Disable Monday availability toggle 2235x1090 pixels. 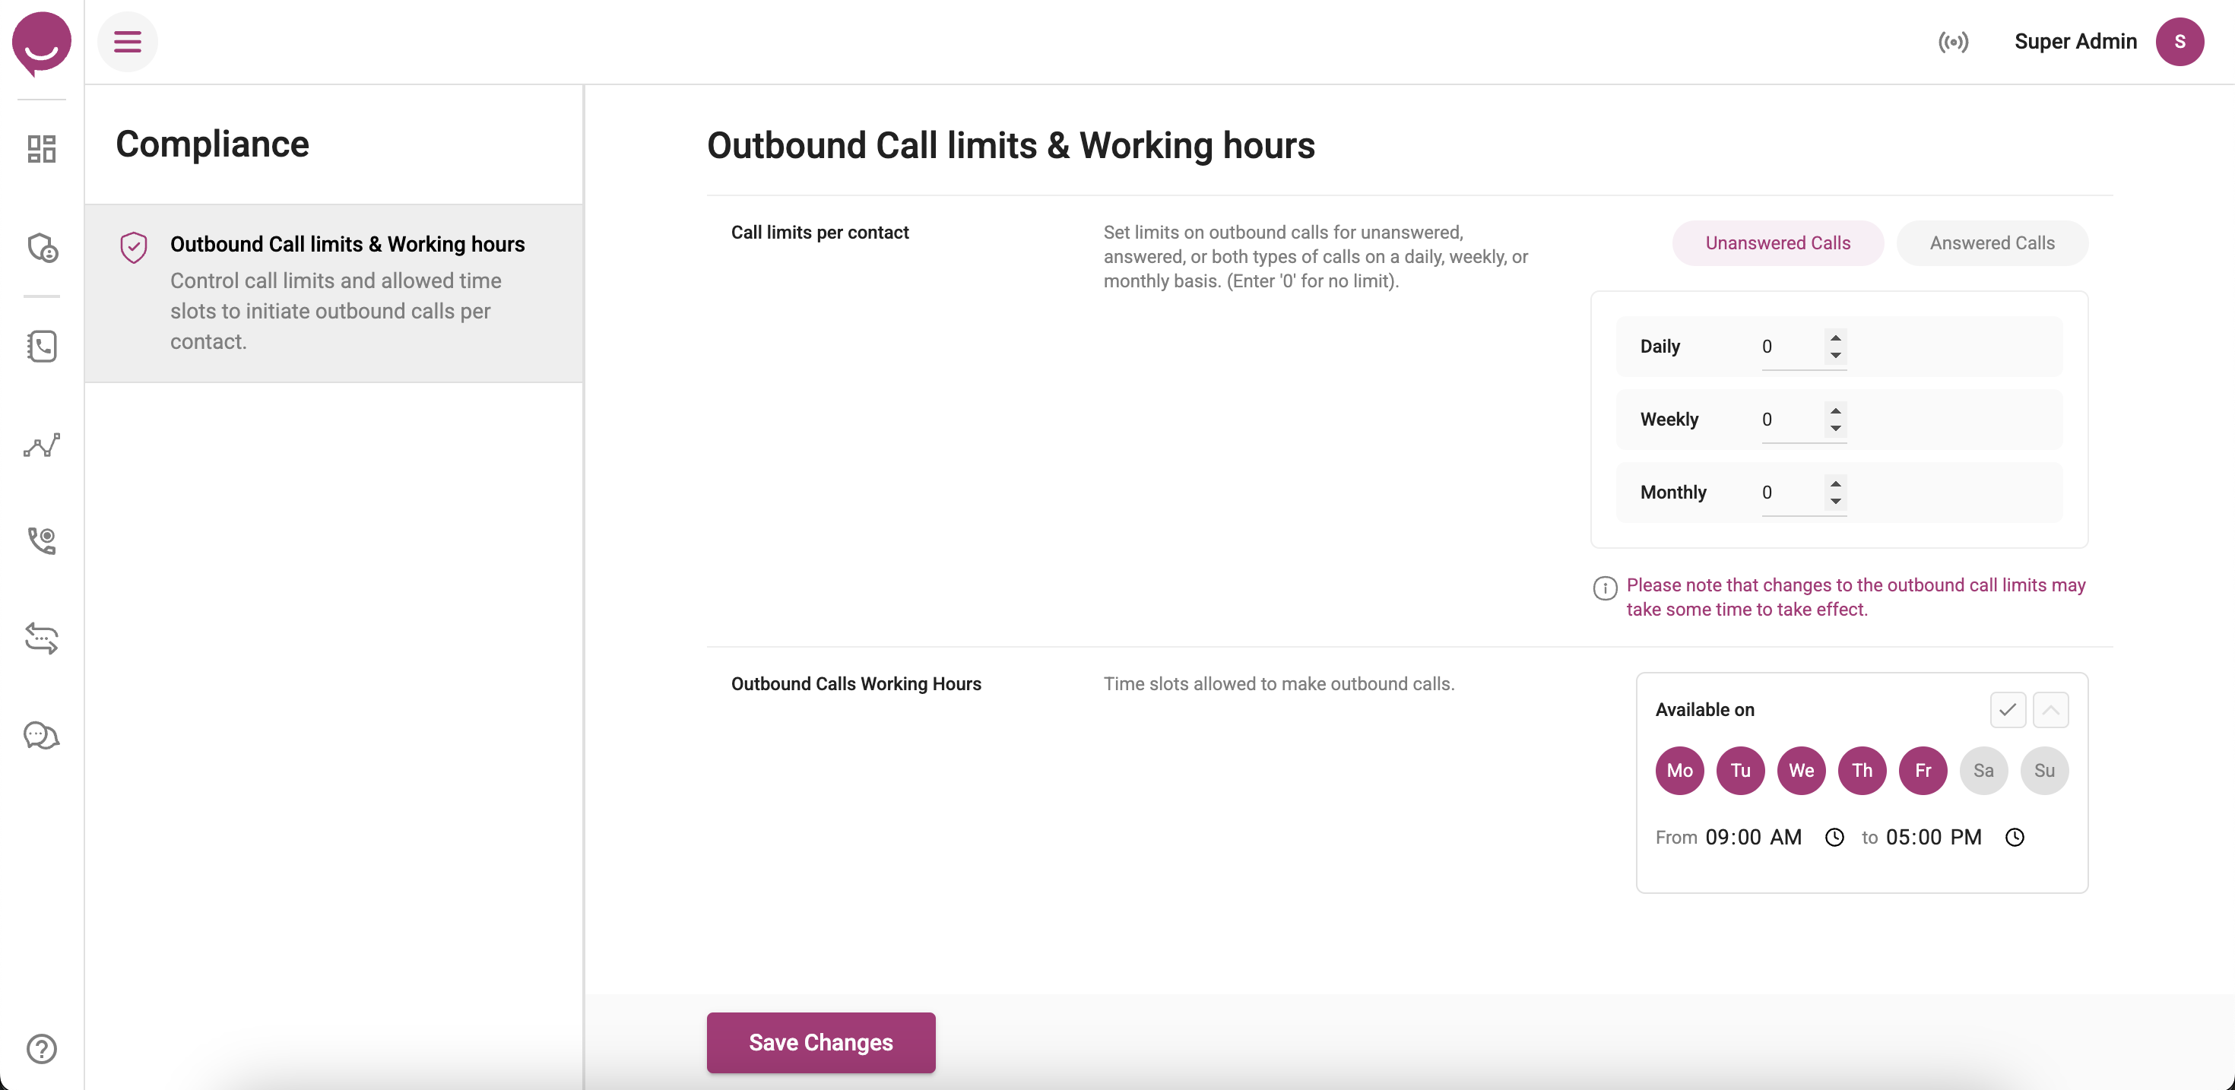point(1679,771)
